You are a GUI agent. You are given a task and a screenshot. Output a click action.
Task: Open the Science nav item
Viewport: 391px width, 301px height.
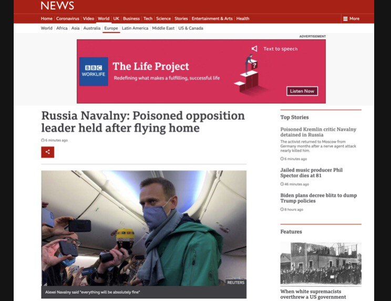click(163, 19)
